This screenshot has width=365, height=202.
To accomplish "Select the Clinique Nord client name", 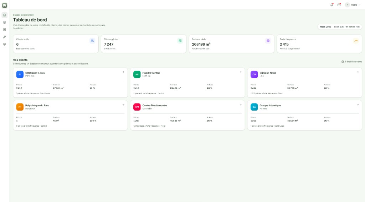I will coord(267,73).
